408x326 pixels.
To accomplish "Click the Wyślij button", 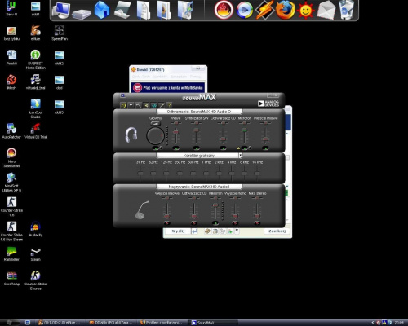I will point(178,231).
